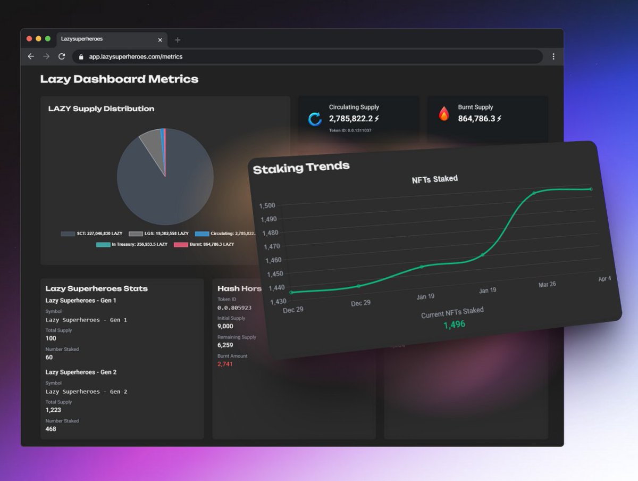This screenshot has height=481, width=638.
Task: Click the LAZY Supply Distribution title
Action: [101, 109]
